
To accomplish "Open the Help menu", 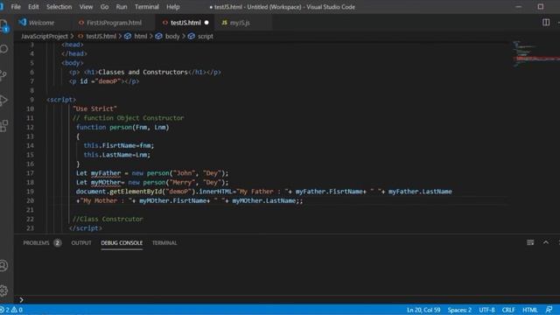I will click(x=173, y=7).
